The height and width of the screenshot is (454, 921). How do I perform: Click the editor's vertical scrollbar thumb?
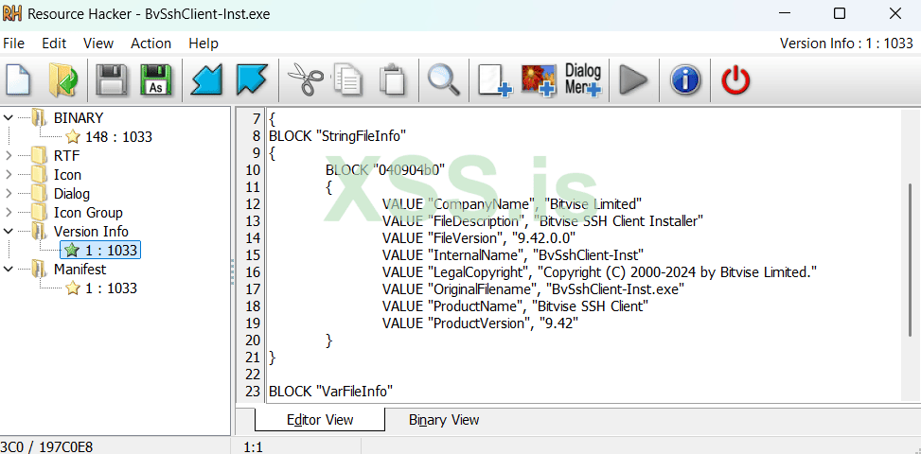pyautogui.click(x=911, y=261)
